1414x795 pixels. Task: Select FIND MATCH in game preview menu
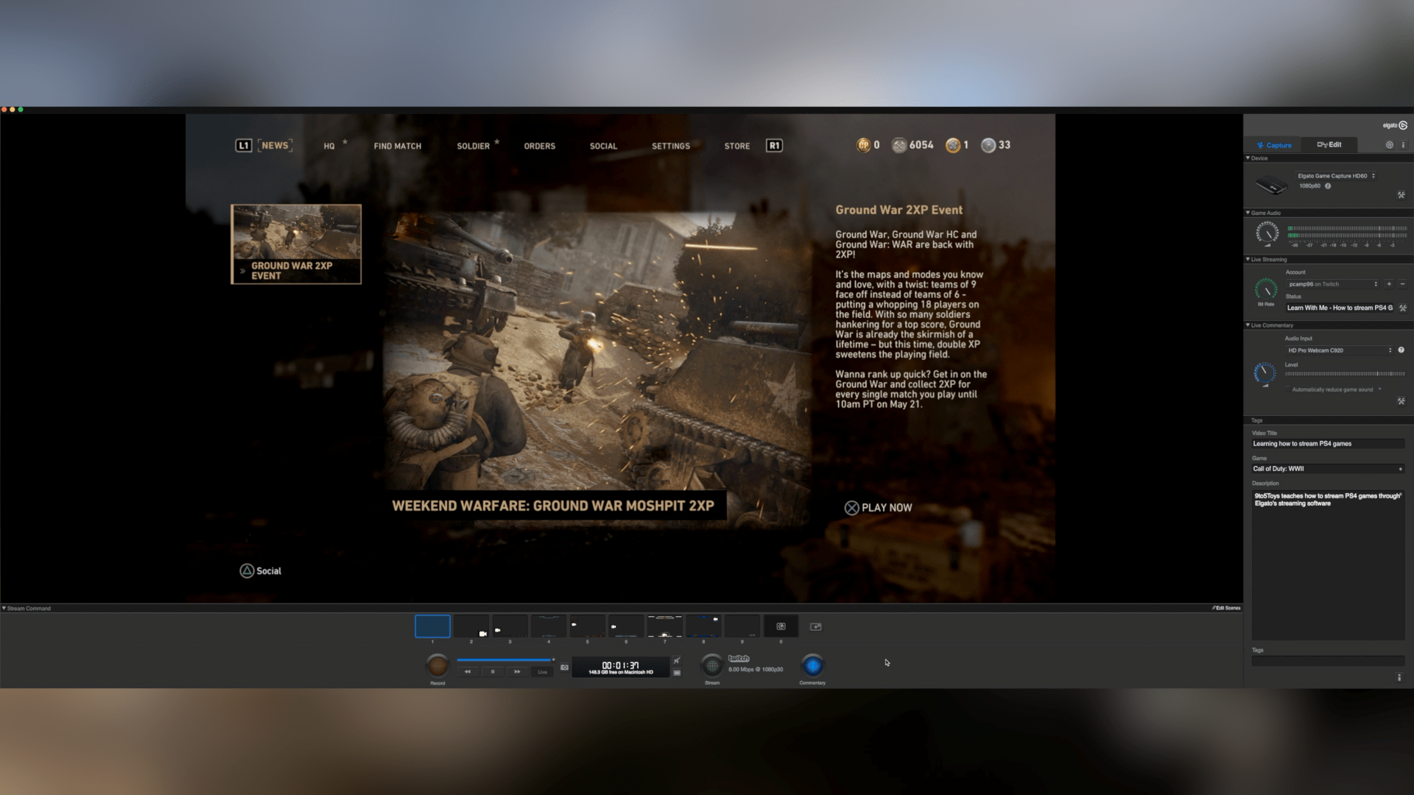click(398, 146)
